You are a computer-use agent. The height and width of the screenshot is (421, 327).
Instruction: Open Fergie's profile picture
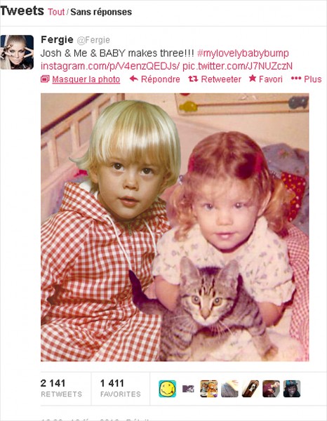coord(17,52)
